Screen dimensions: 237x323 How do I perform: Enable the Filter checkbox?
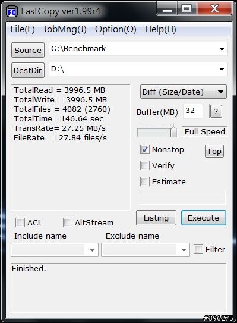click(x=198, y=249)
